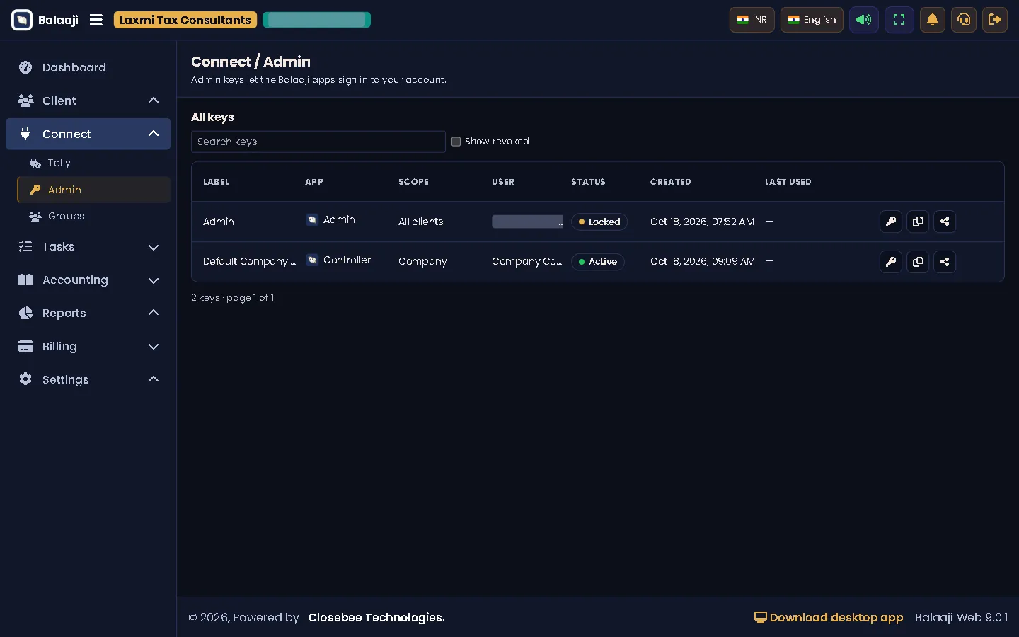Click the Settings gear icon in sidebar
This screenshot has width=1019, height=637.
[x=25, y=379]
